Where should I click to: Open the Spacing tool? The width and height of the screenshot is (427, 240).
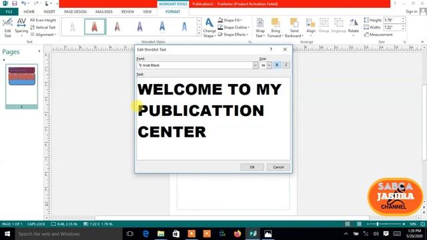pyautogui.click(x=21, y=28)
